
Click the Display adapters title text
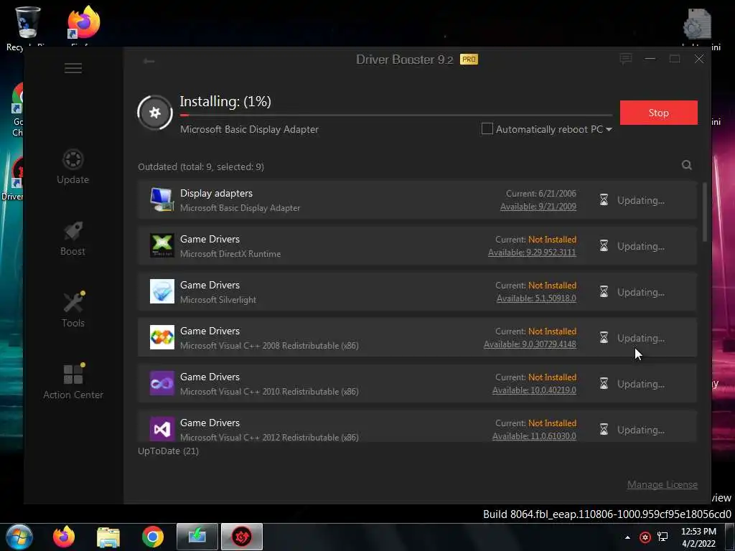point(216,193)
